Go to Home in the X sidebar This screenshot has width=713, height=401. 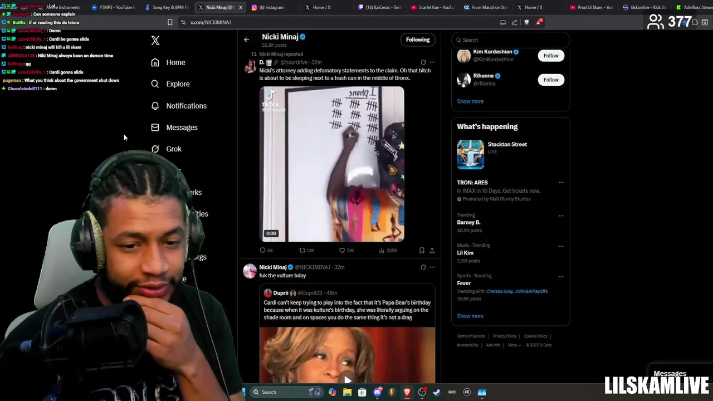(168, 62)
